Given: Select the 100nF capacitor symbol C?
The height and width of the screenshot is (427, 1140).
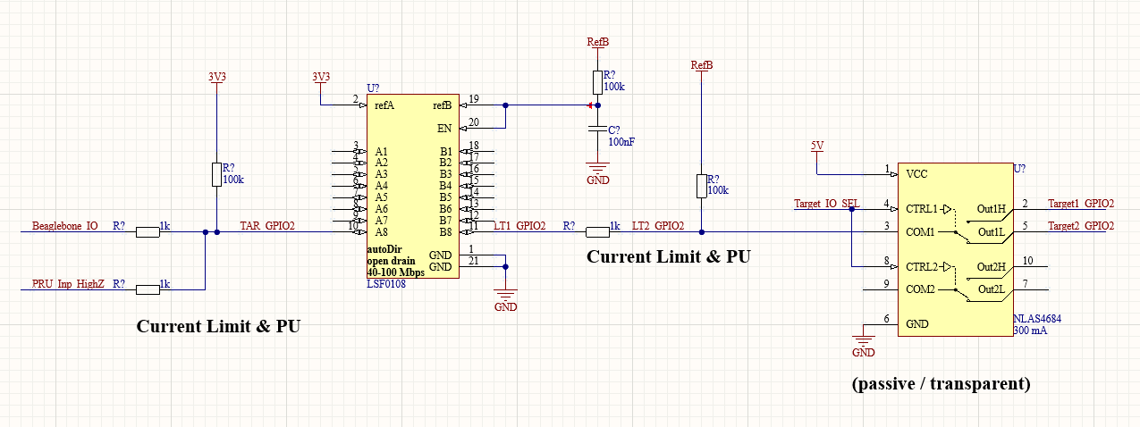Looking at the screenshot, I should [x=598, y=130].
